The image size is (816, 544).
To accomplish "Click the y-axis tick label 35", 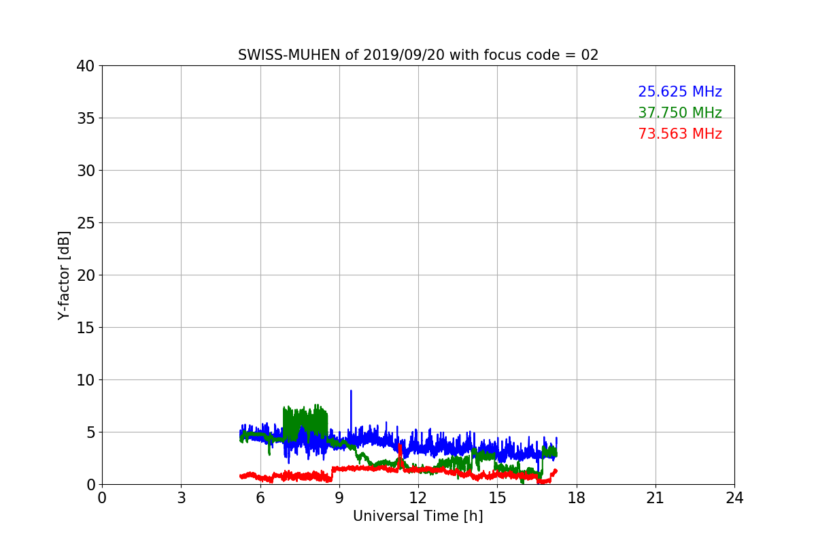I will [x=86, y=118].
